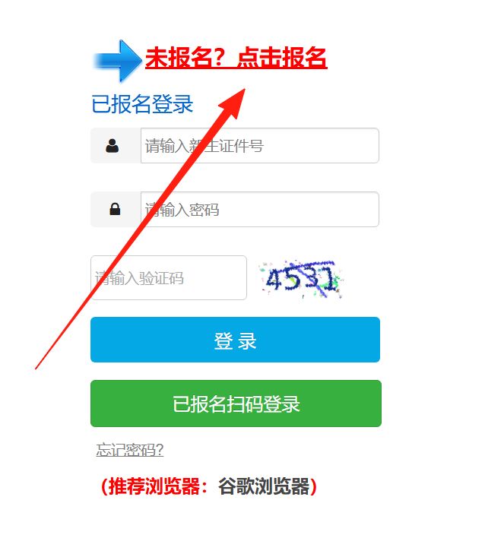485x538 pixels.
Task: Click the closing red parenthesis after 谷歌浏览器
Action: click(x=313, y=486)
